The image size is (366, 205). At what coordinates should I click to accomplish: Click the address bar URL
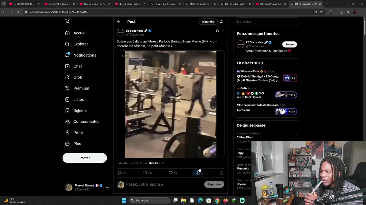pyautogui.click(x=59, y=12)
